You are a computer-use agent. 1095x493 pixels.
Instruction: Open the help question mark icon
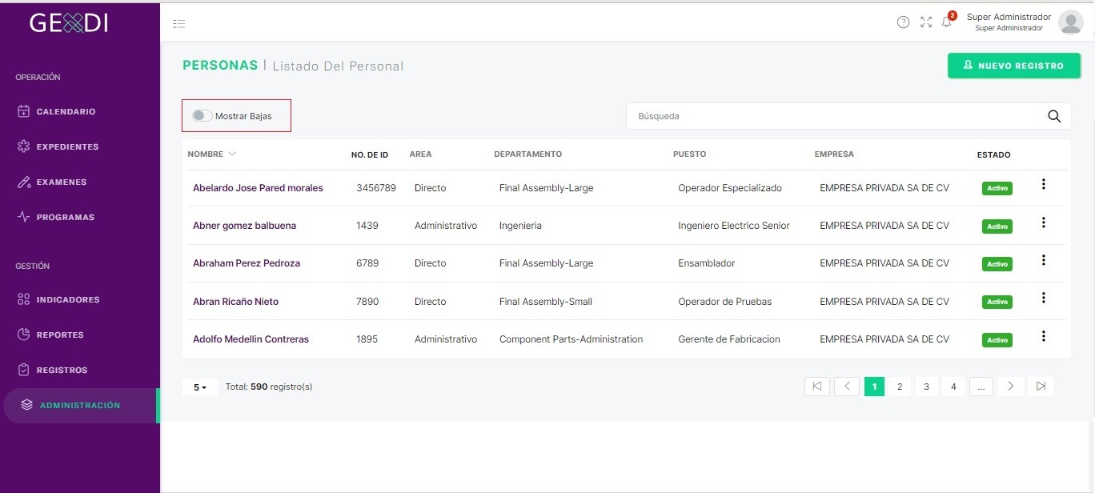[903, 22]
